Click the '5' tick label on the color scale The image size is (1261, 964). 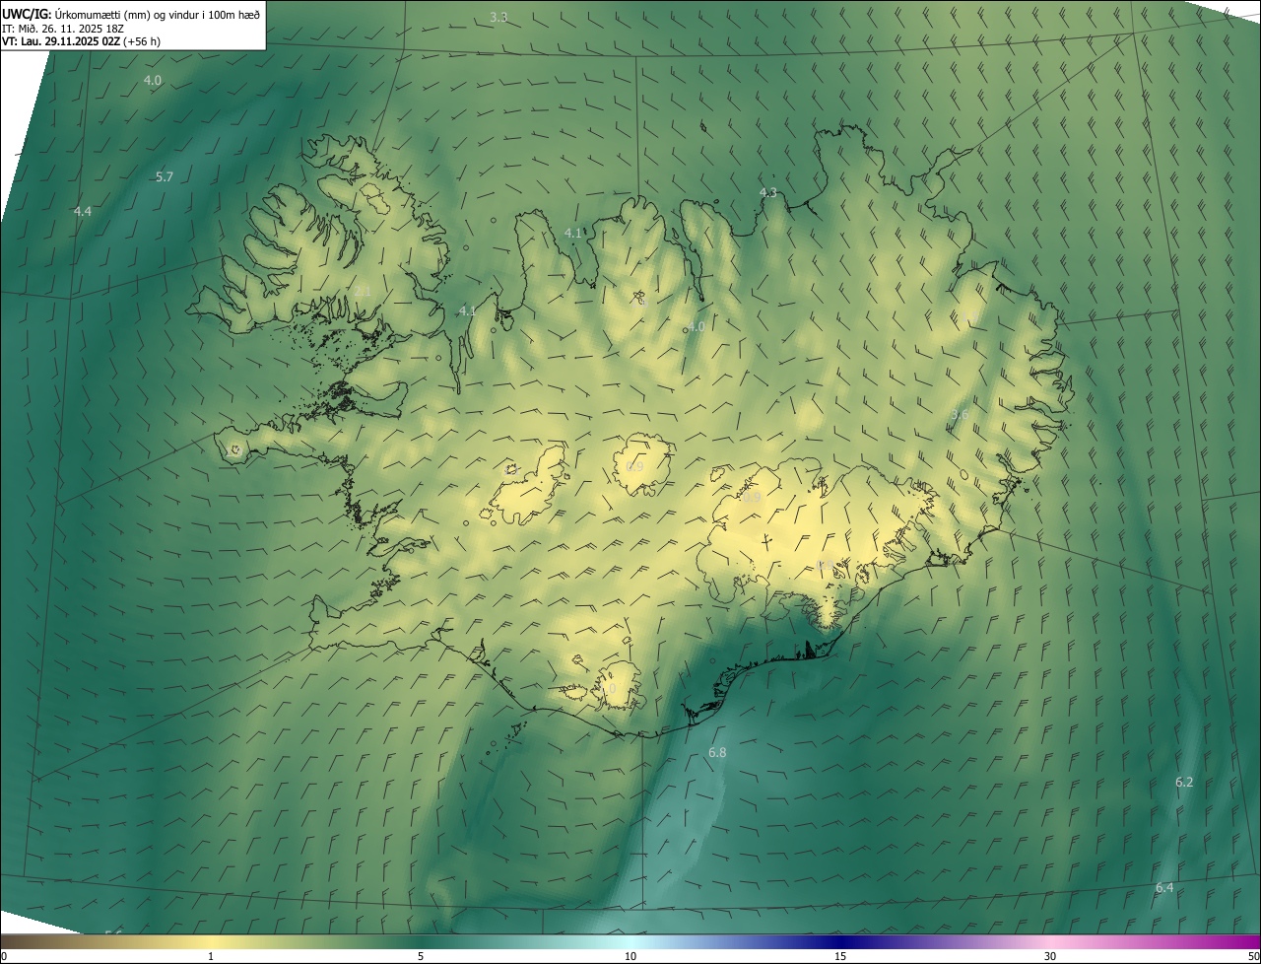(421, 956)
